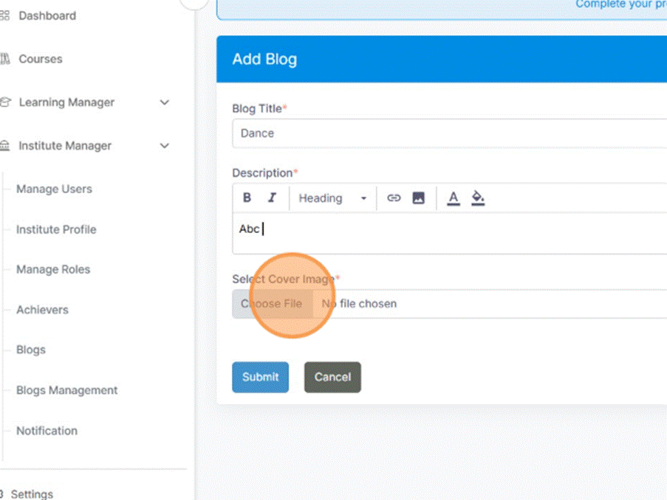Open Manage Users from sidebar
667x500 pixels.
pyautogui.click(x=54, y=189)
